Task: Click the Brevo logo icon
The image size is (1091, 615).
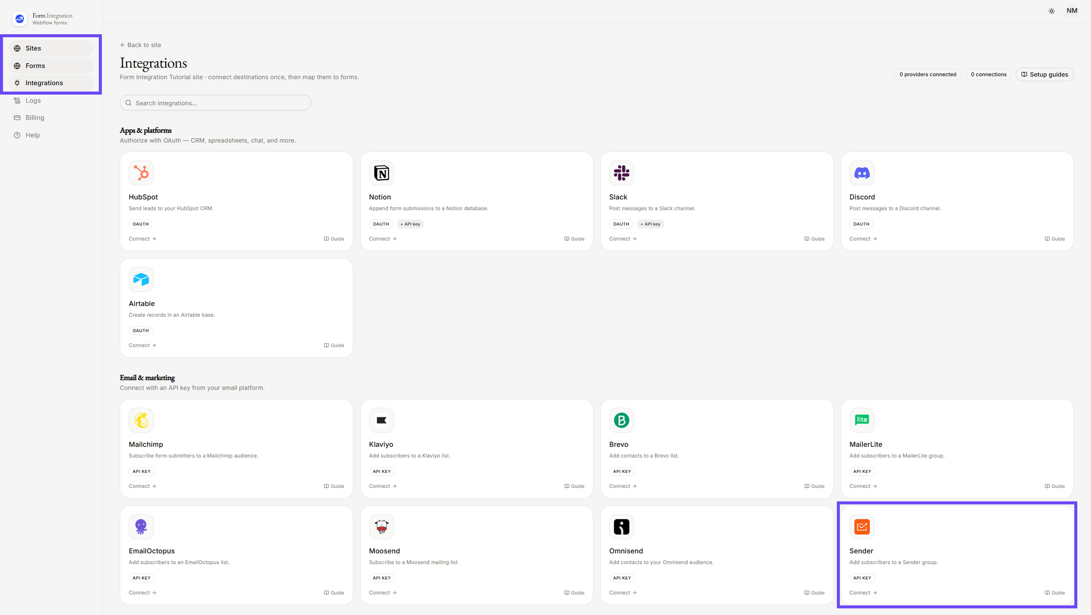Action: [x=621, y=420]
